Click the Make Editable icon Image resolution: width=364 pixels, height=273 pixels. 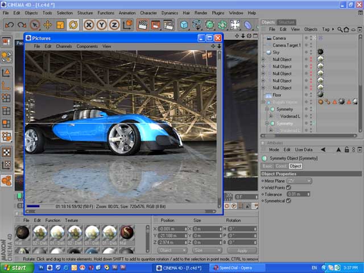pos(6,57)
